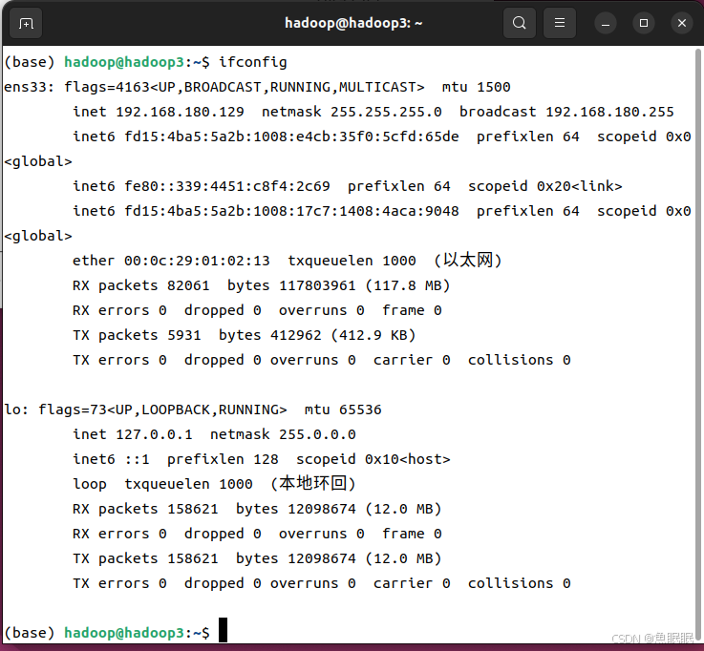The height and width of the screenshot is (651, 704).
Task: Click the bottom hadoop@hadoop3 prompt text
Action: (x=124, y=632)
